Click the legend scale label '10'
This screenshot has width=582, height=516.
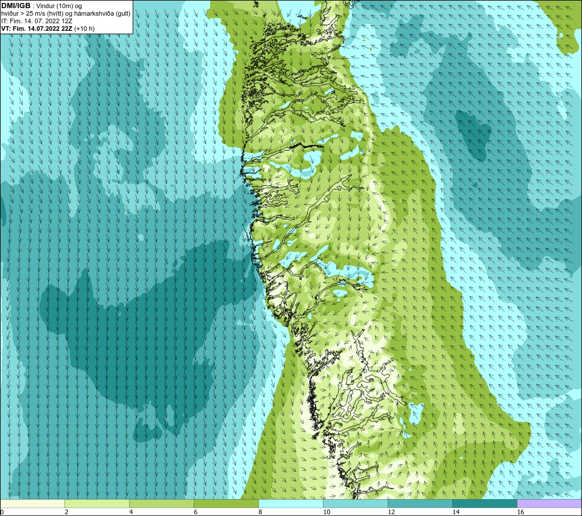(x=327, y=512)
